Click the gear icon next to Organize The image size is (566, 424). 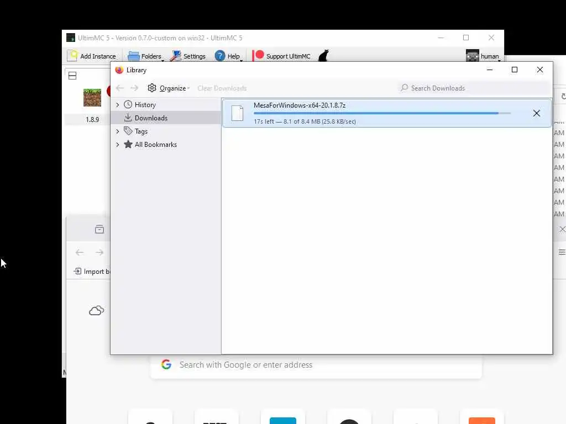[x=152, y=88]
